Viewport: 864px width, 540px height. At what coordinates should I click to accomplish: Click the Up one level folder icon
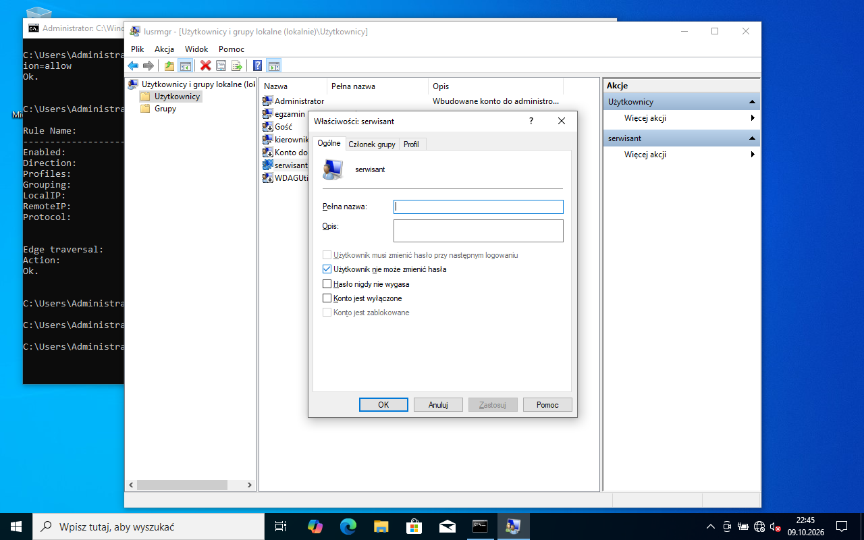pyautogui.click(x=169, y=65)
